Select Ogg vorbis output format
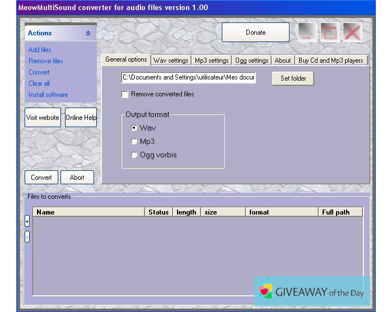This screenshot has height=312, width=392. pyautogui.click(x=134, y=155)
